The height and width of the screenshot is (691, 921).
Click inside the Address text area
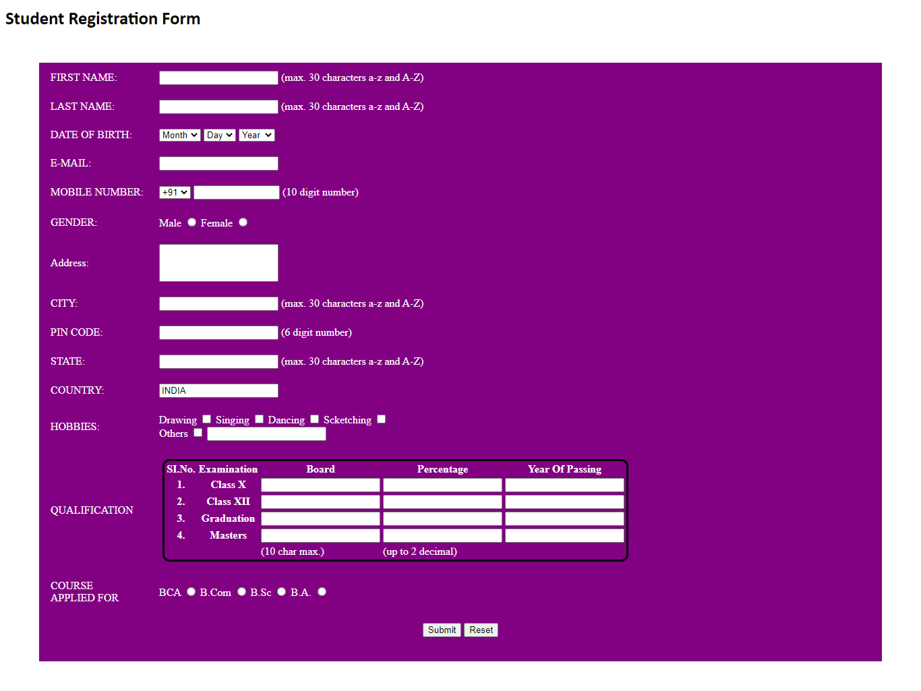click(218, 263)
